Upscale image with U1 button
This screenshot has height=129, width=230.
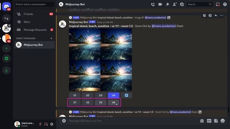pos(75,95)
